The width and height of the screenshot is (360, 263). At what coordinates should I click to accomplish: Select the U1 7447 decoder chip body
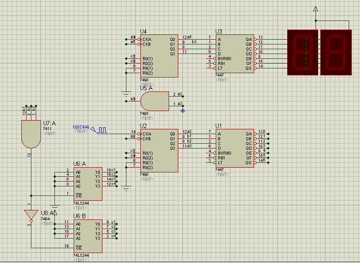[234, 148]
